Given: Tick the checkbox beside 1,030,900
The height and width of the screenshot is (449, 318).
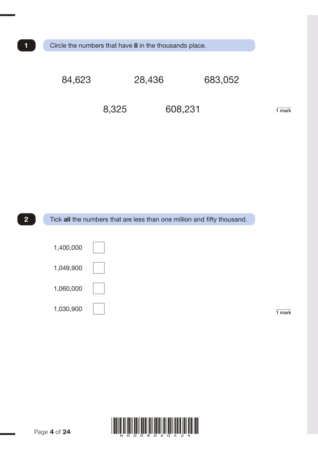Looking at the screenshot, I should [x=99, y=309].
